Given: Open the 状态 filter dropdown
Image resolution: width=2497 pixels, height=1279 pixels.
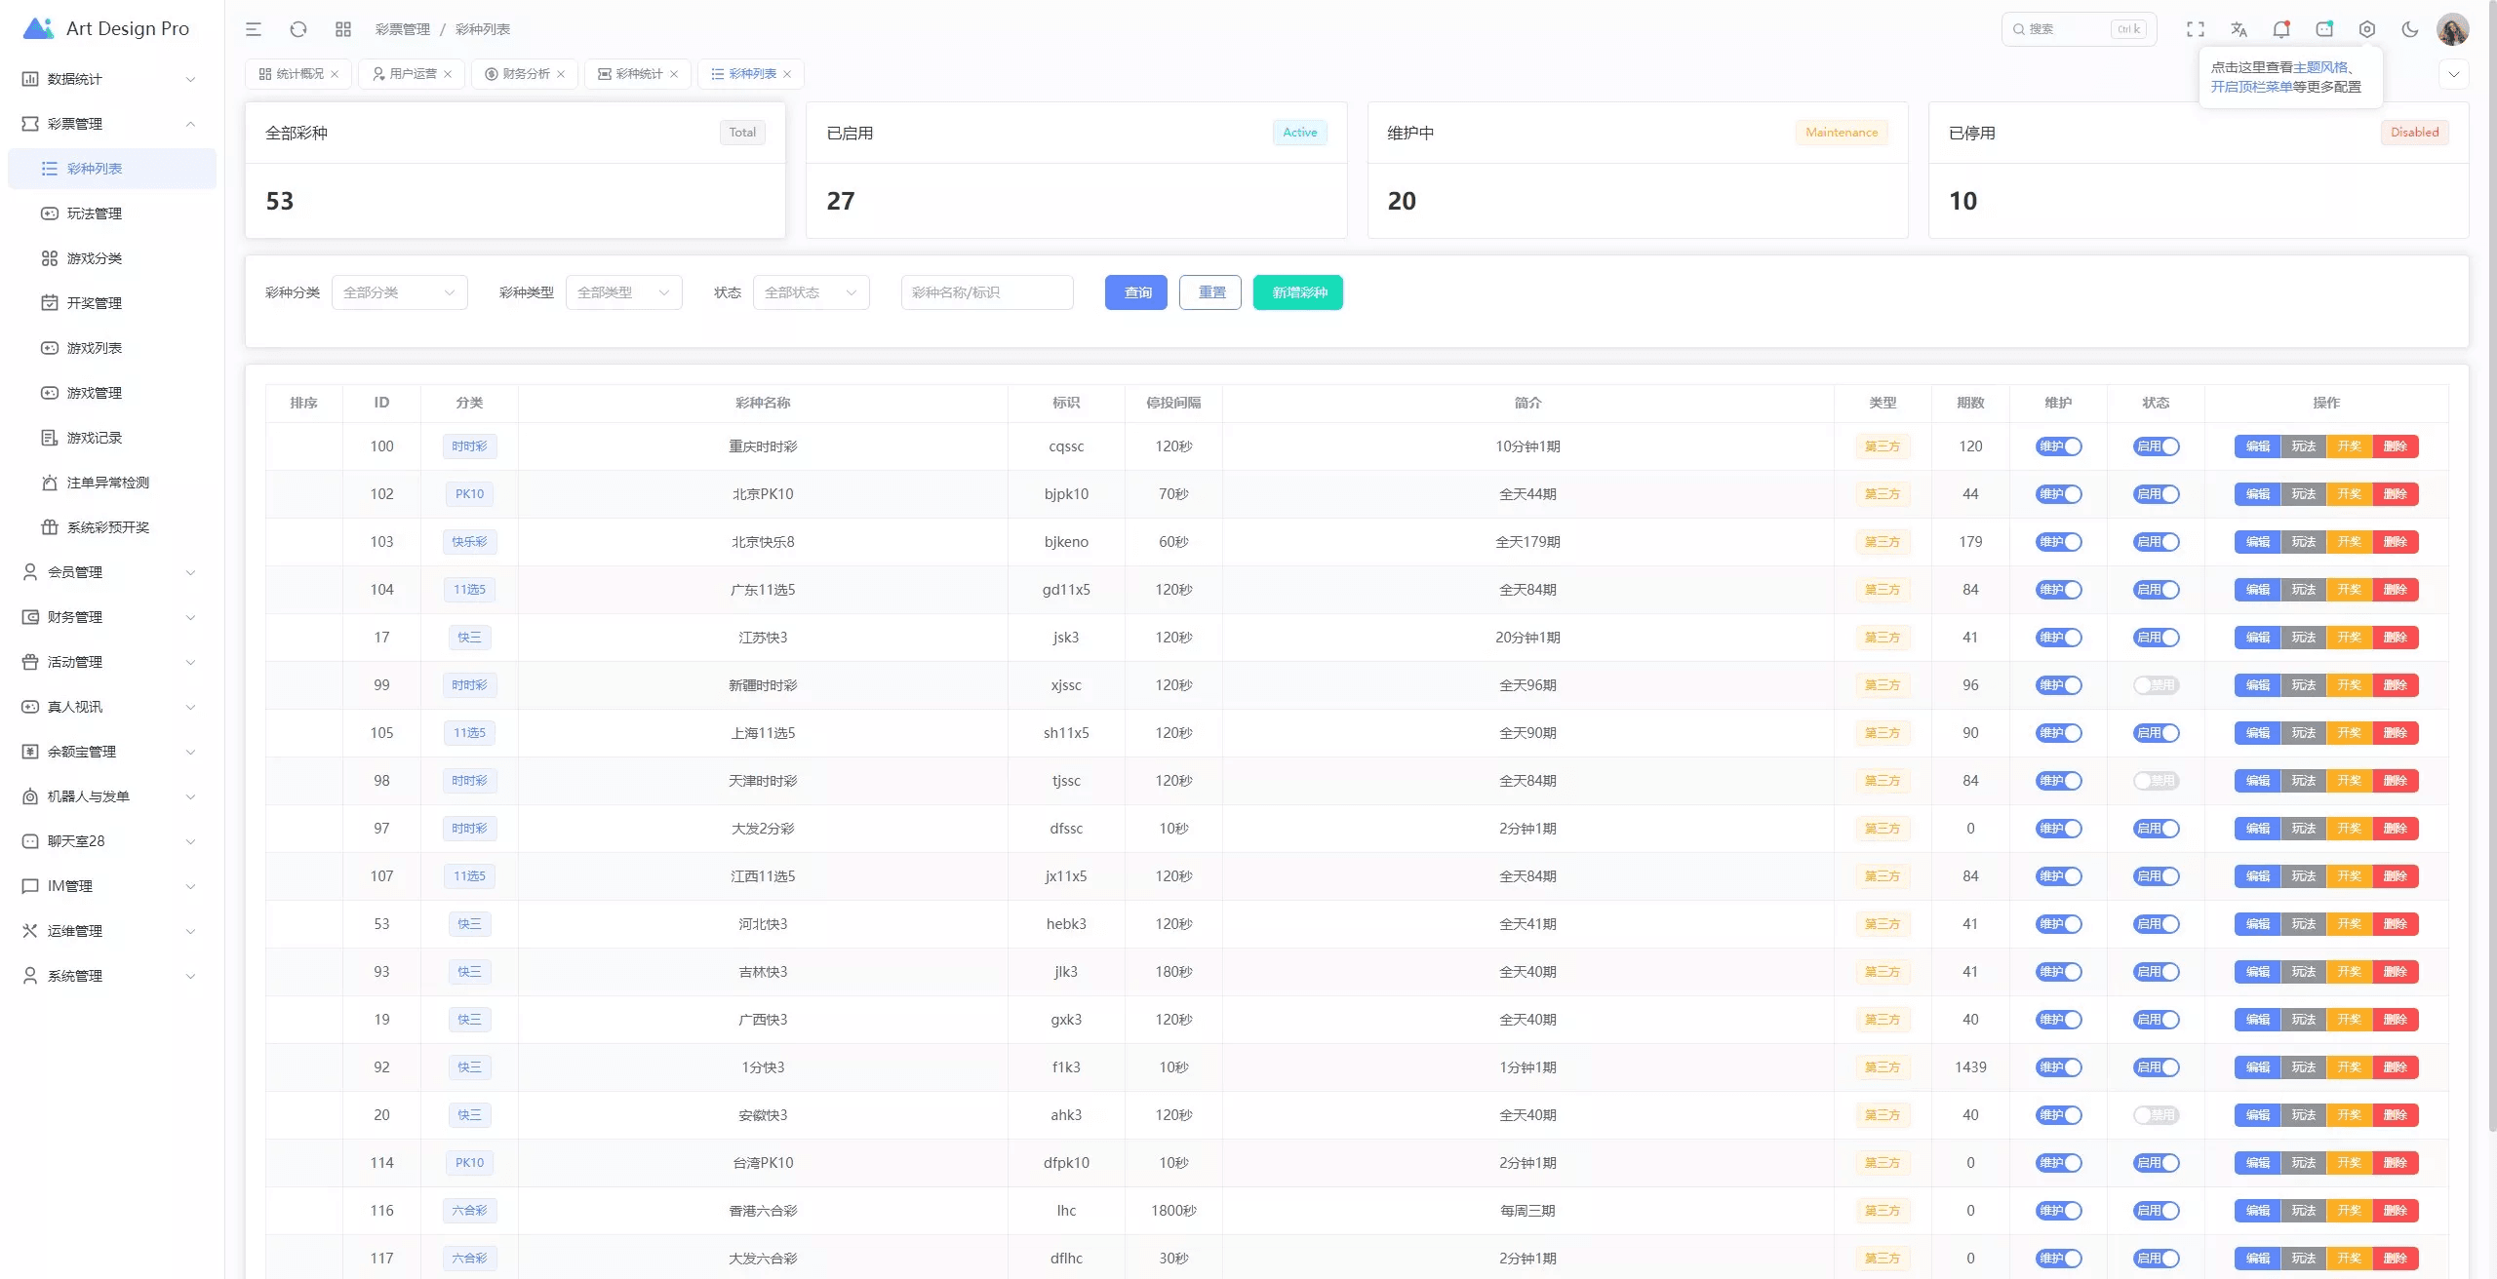Looking at the screenshot, I should click(x=811, y=292).
